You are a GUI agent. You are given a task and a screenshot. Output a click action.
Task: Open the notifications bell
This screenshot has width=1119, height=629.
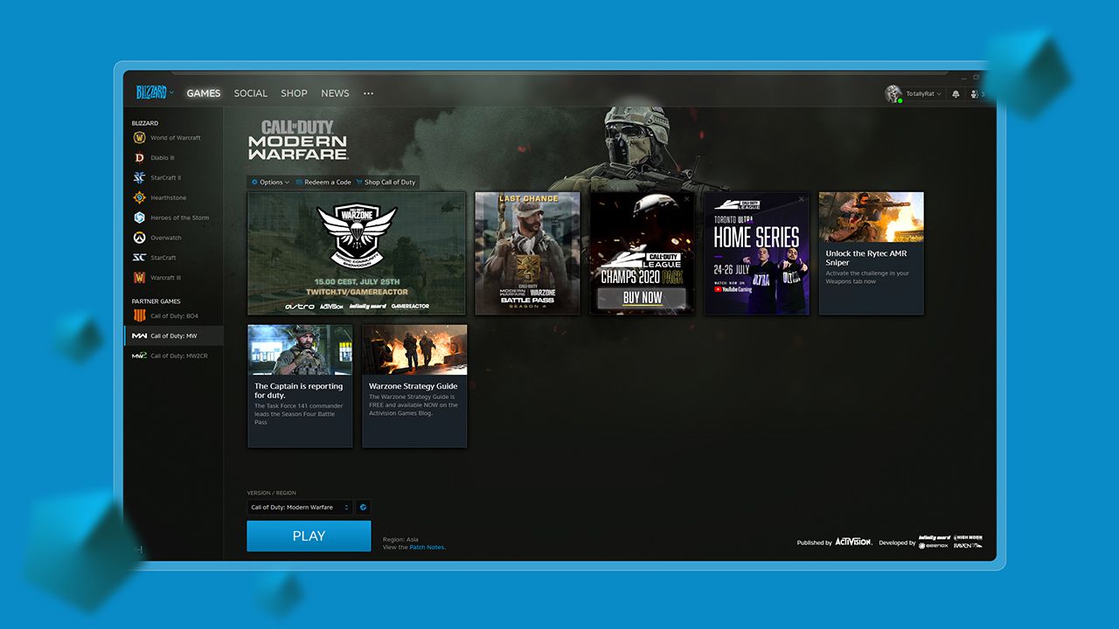(x=956, y=94)
